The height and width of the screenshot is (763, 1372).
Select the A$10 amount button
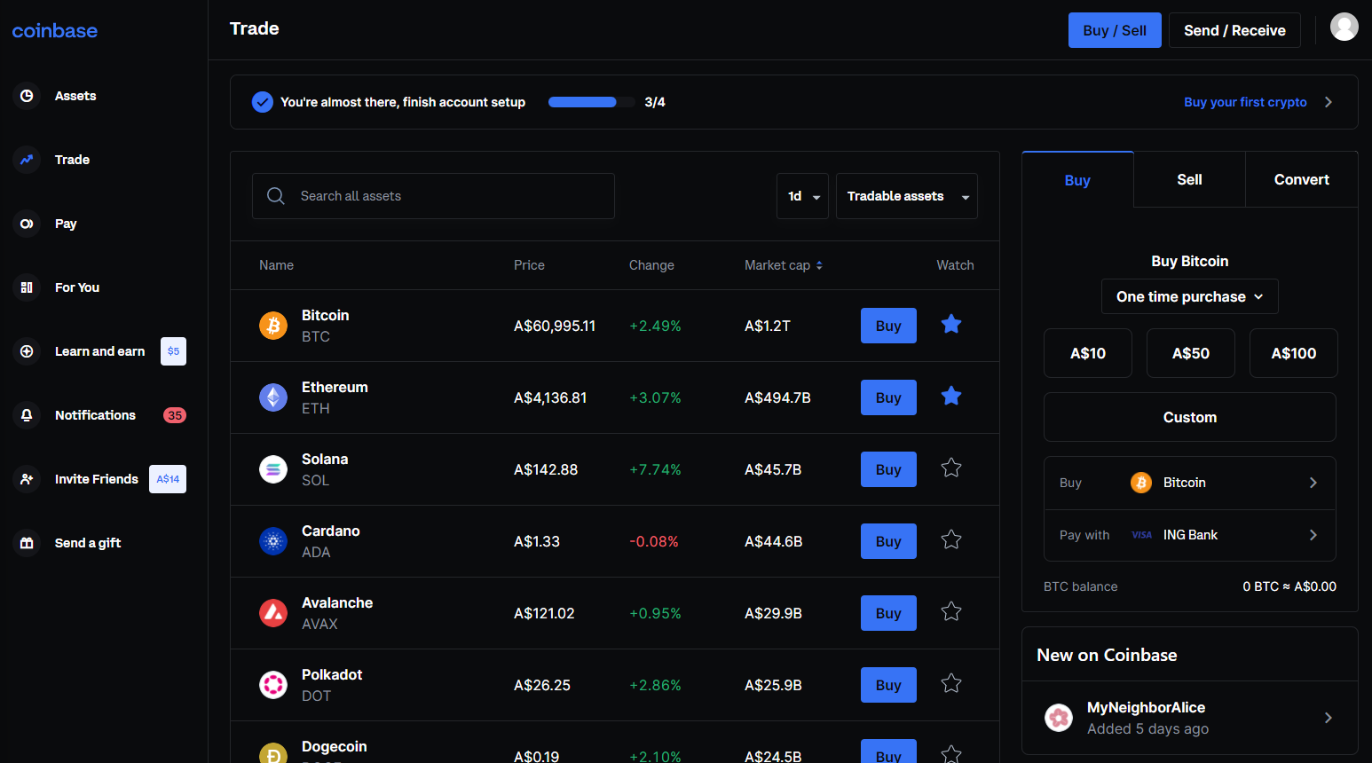point(1088,353)
